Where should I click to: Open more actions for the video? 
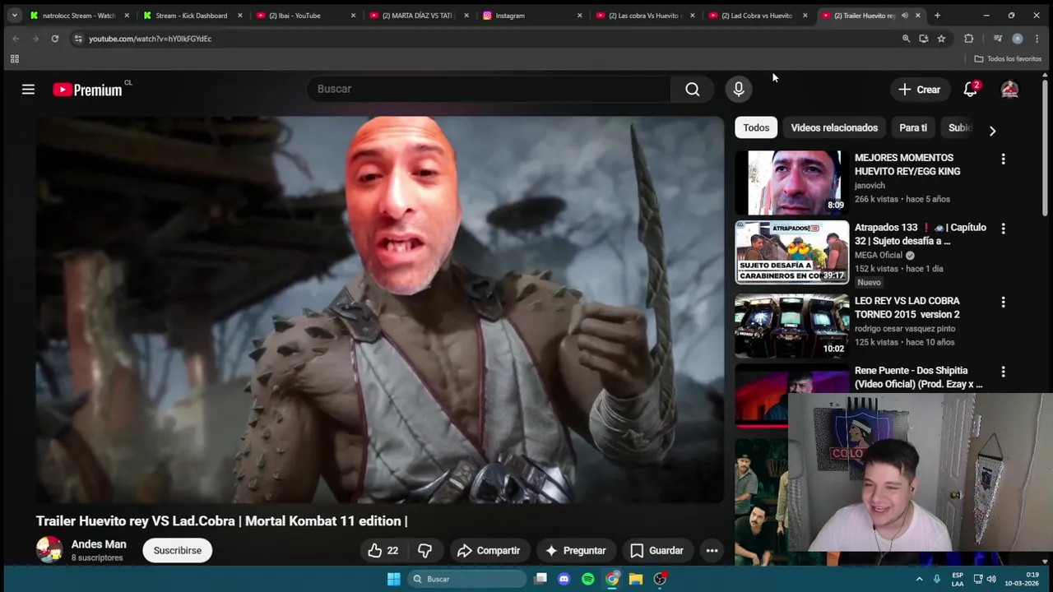(x=712, y=551)
